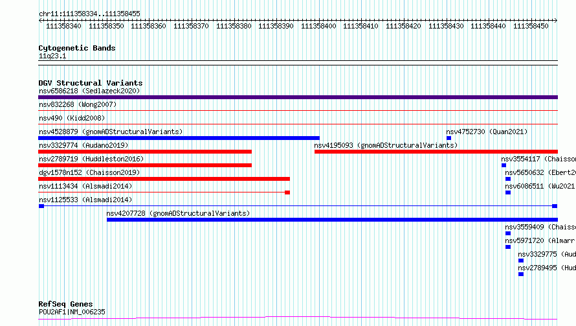Click the RefSeq Genes track title

coord(65,305)
